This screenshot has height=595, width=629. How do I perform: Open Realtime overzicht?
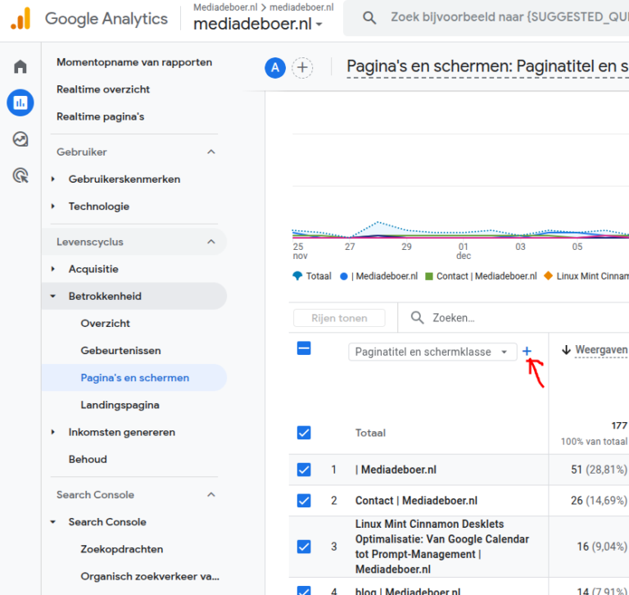[x=103, y=89]
